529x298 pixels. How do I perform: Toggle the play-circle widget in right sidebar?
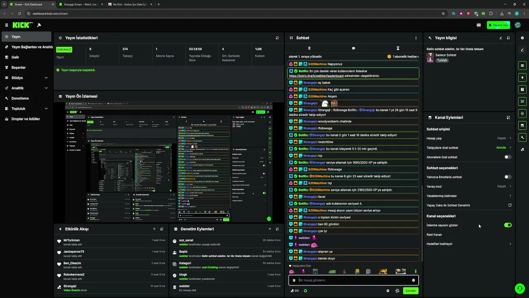522,113
